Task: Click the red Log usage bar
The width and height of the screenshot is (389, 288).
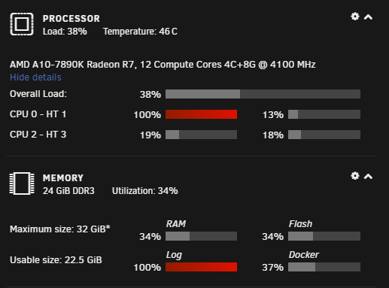Action: [201, 267]
